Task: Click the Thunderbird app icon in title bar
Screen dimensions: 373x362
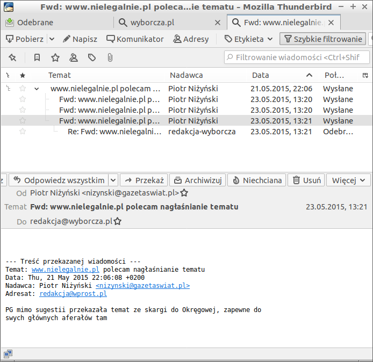Action: click(x=9, y=6)
